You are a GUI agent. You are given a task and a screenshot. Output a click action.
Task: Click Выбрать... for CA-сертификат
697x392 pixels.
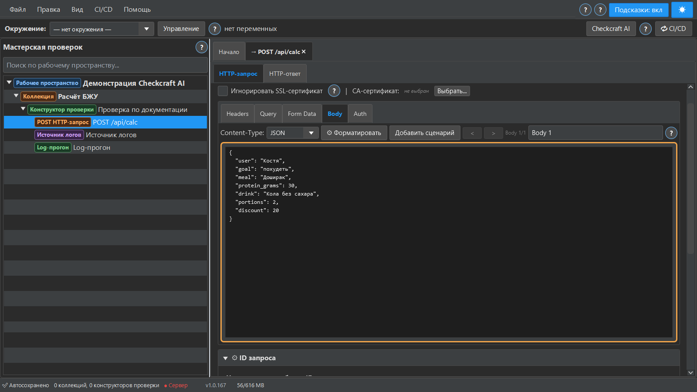point(452,91)
